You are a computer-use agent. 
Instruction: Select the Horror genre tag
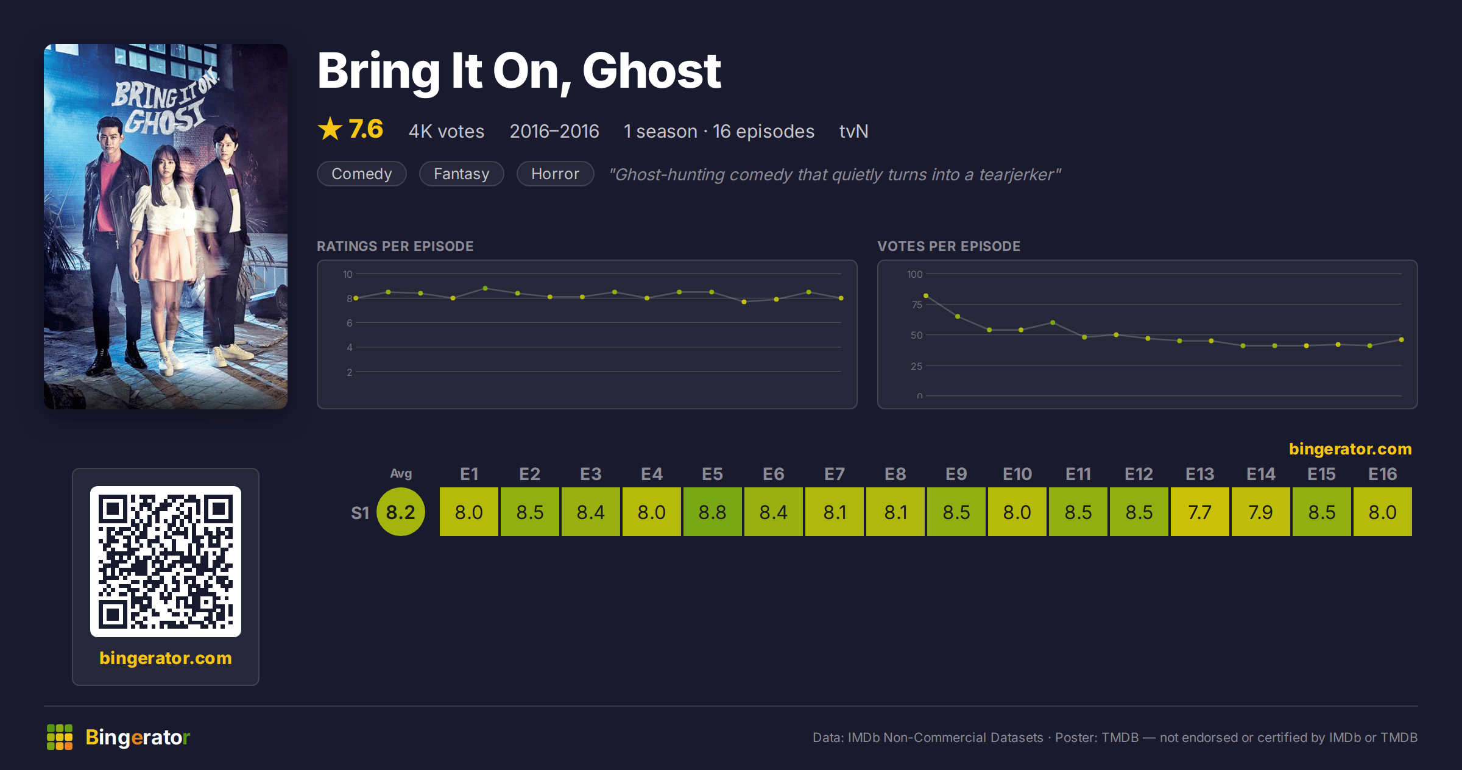556,174
